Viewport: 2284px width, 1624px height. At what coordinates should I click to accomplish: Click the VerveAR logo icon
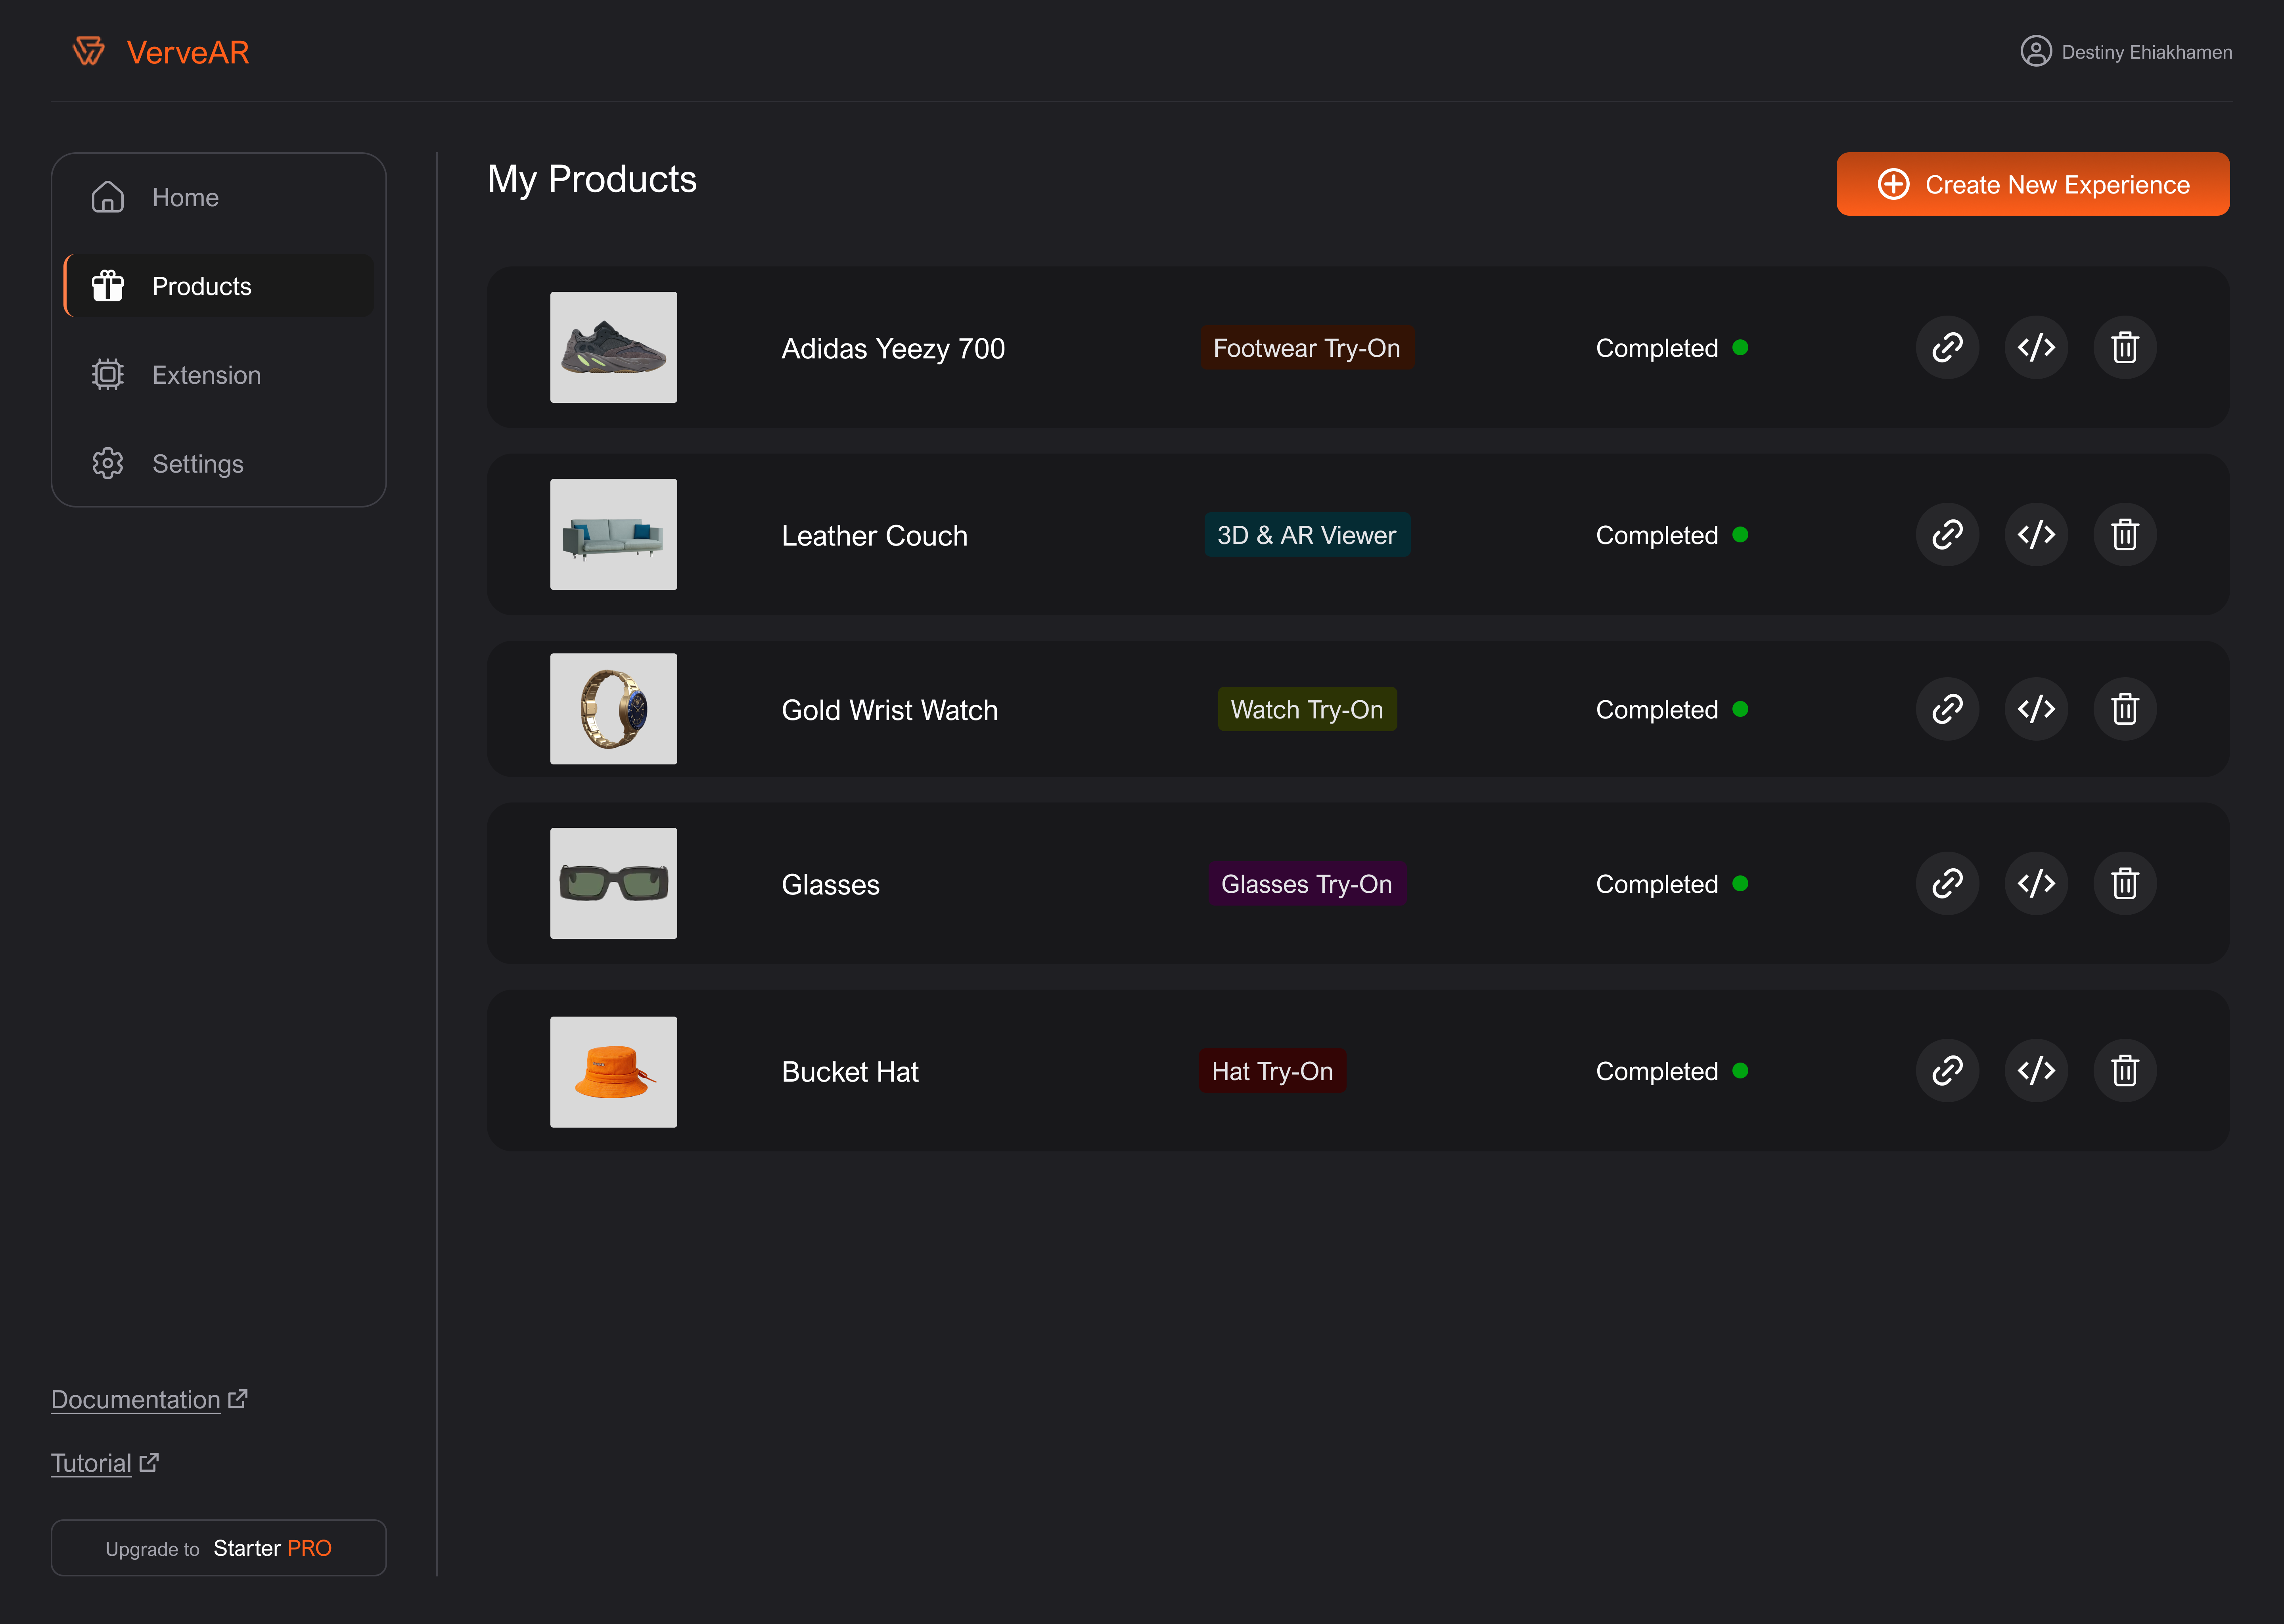coord(89,51)
